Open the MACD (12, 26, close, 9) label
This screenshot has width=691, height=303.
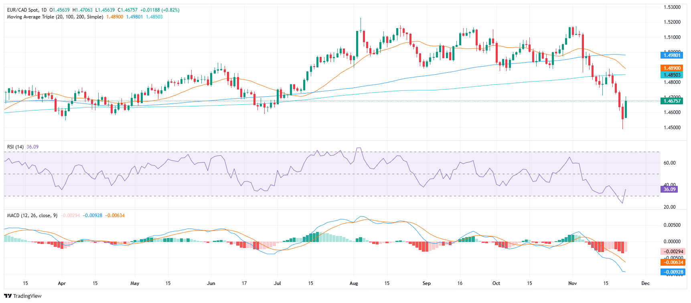click(x=32, y=216)
